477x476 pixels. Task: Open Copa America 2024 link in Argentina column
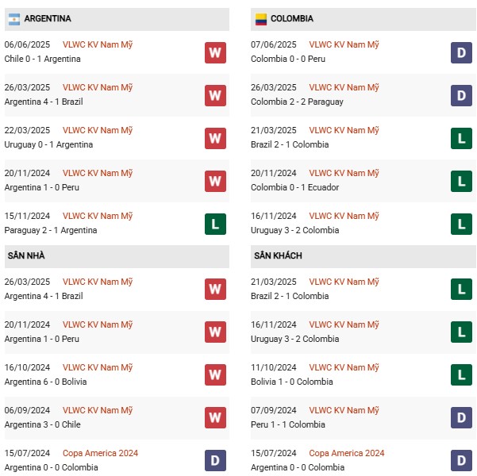[x=100, y=453]
